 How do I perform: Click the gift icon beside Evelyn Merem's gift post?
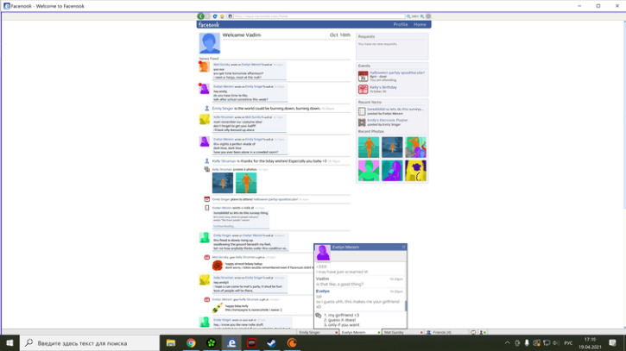(207, 299)
